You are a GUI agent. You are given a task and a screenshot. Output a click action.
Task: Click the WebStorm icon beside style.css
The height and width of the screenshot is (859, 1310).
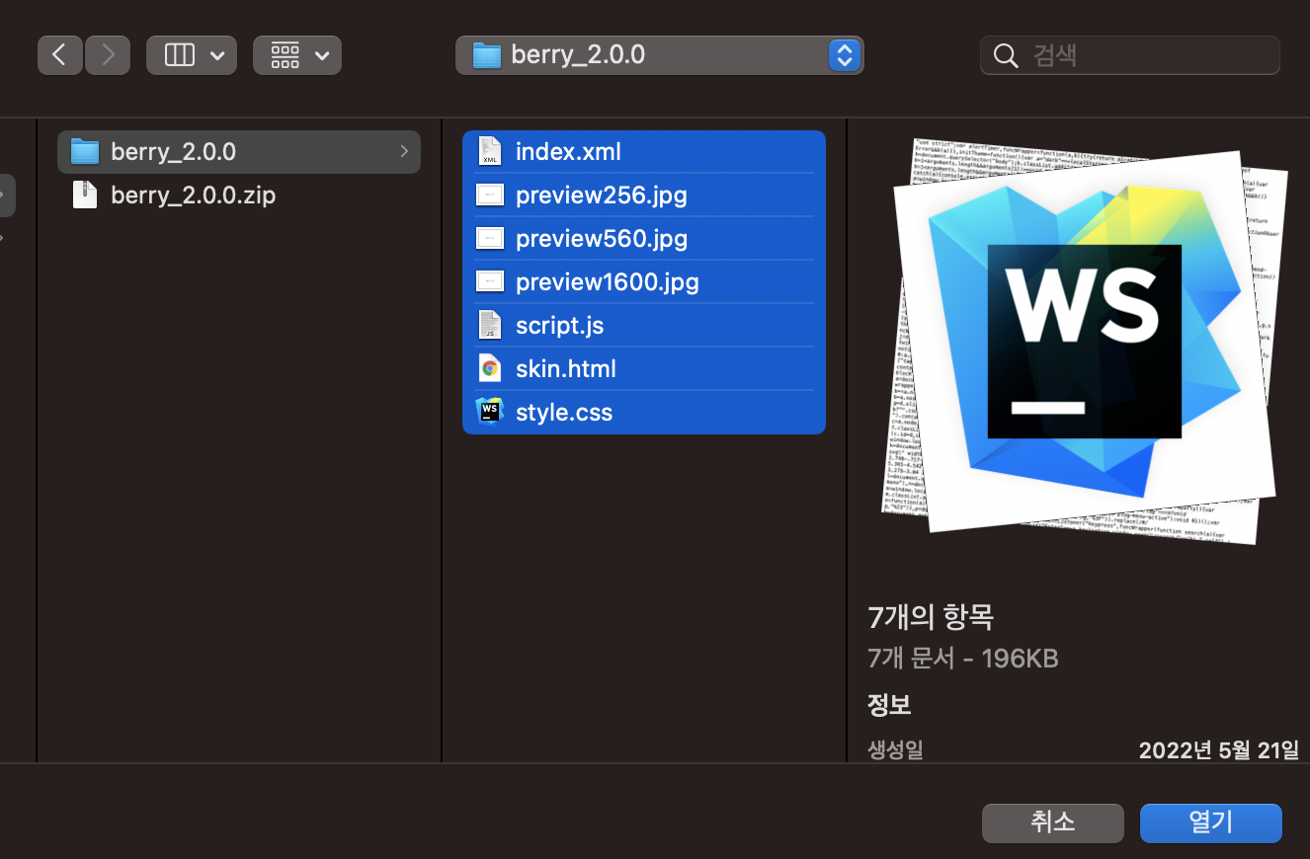pyautogui.click(x=490, y=412)
